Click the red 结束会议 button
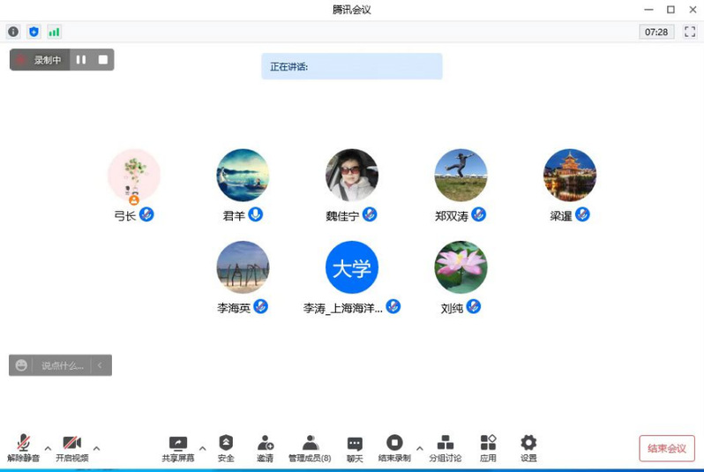 pyautogui.click(x=666, y=448)
